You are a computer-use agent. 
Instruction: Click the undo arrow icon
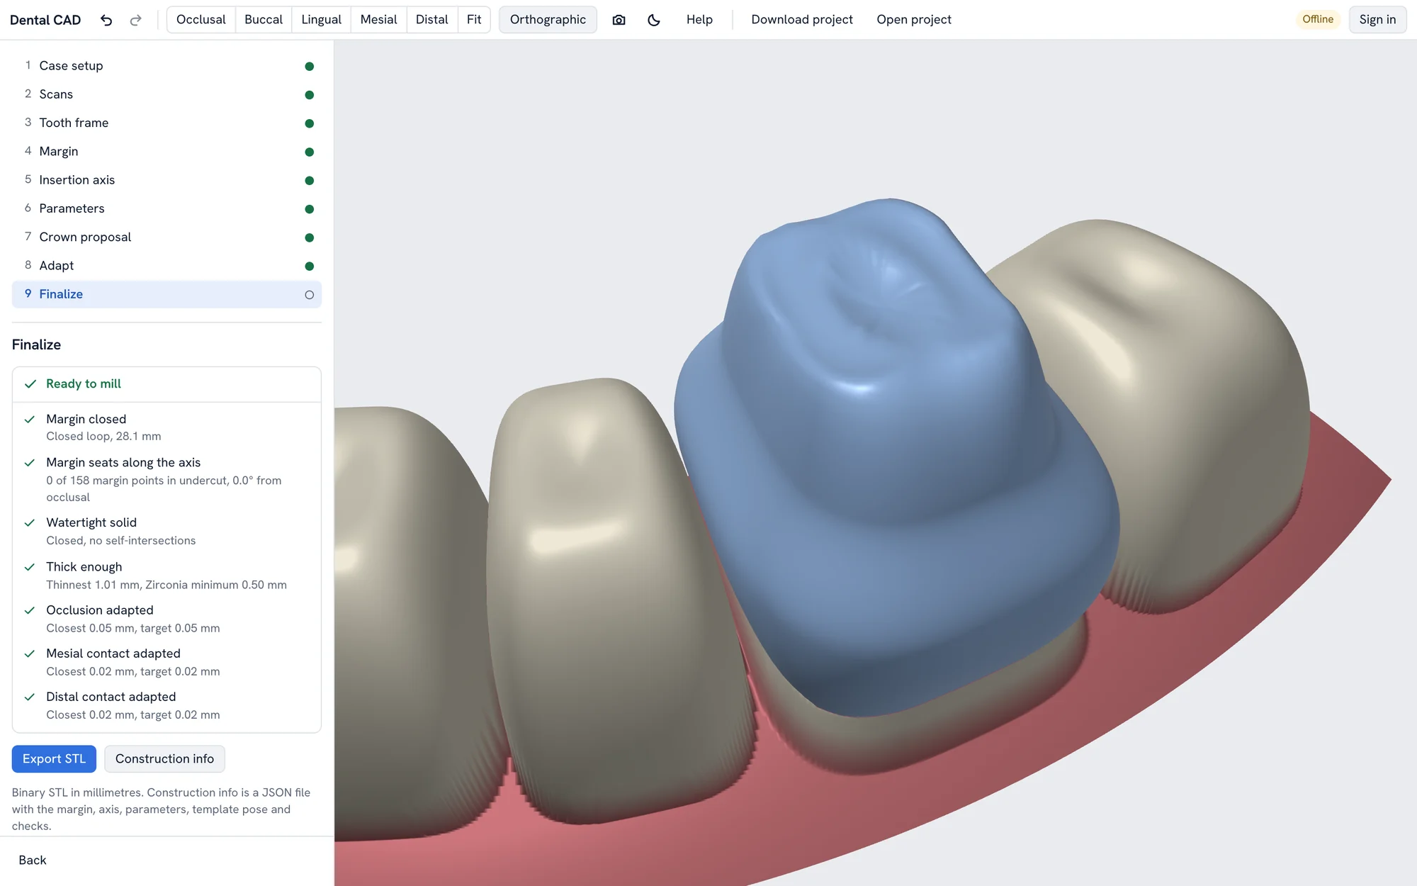[106, 20]
